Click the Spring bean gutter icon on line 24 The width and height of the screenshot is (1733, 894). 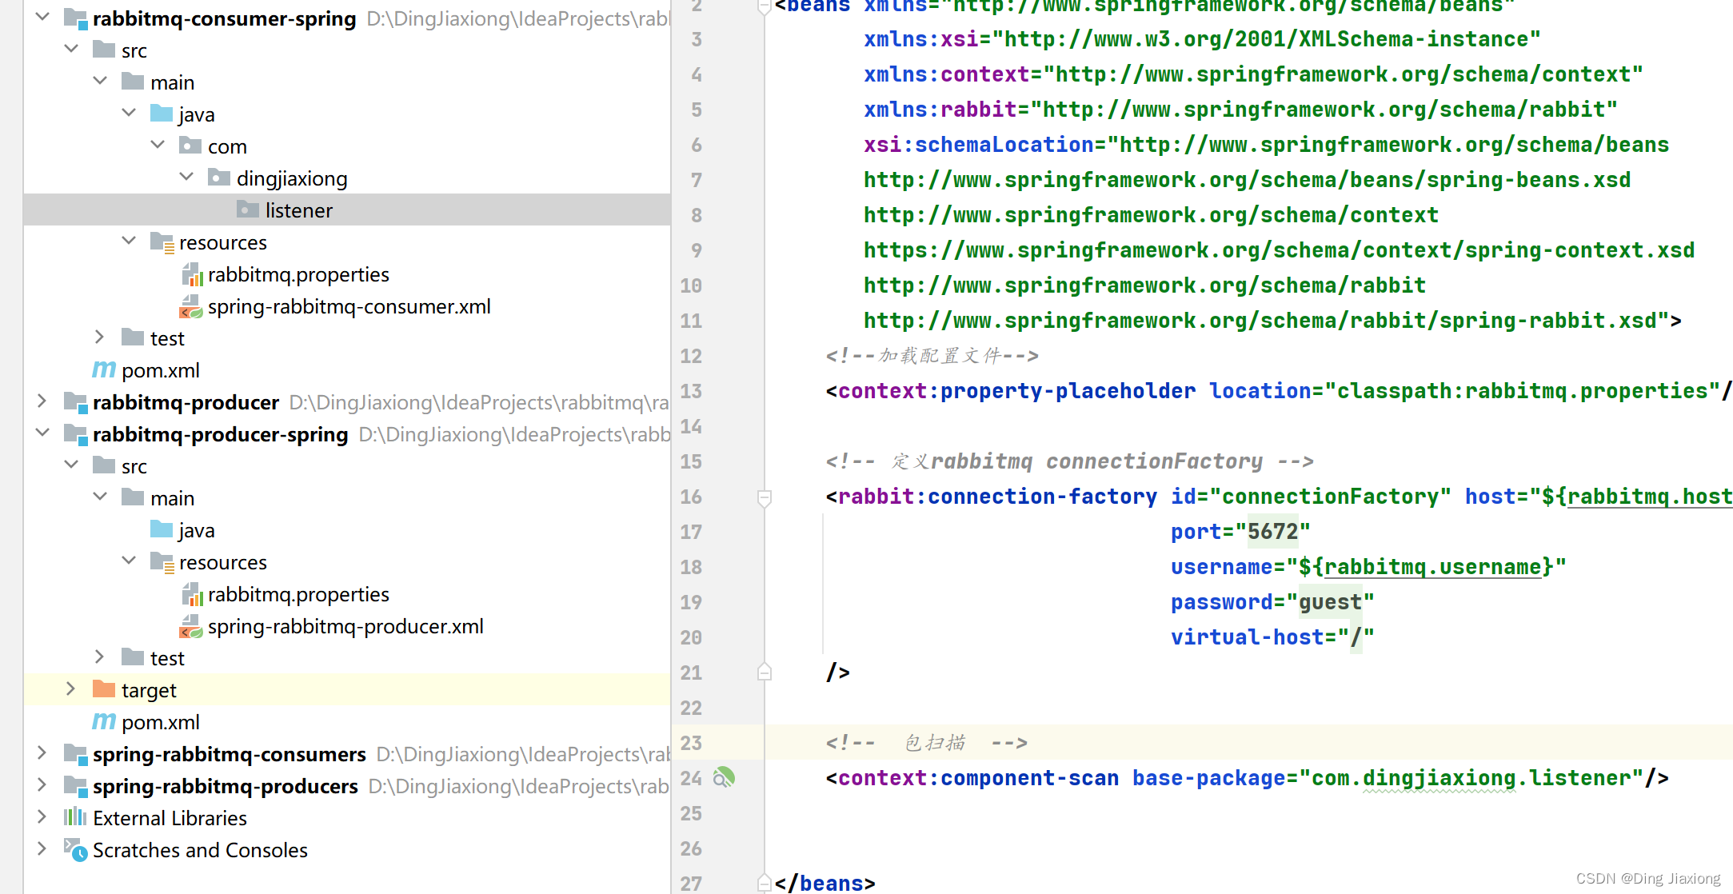(x=724, y=777)
